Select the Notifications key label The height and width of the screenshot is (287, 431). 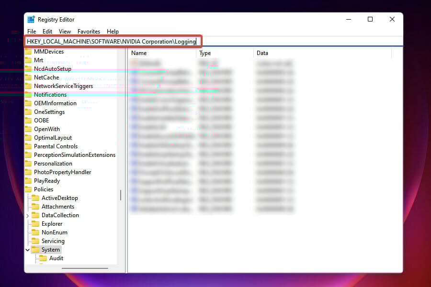point(50,95)
